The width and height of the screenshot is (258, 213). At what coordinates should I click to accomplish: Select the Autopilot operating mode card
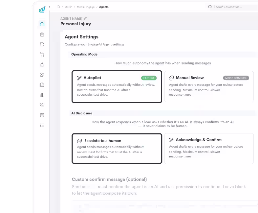coord(117,87)
